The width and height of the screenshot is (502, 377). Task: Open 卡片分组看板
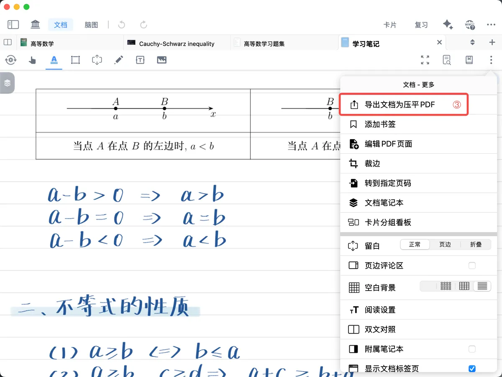(x=419, y=222)
